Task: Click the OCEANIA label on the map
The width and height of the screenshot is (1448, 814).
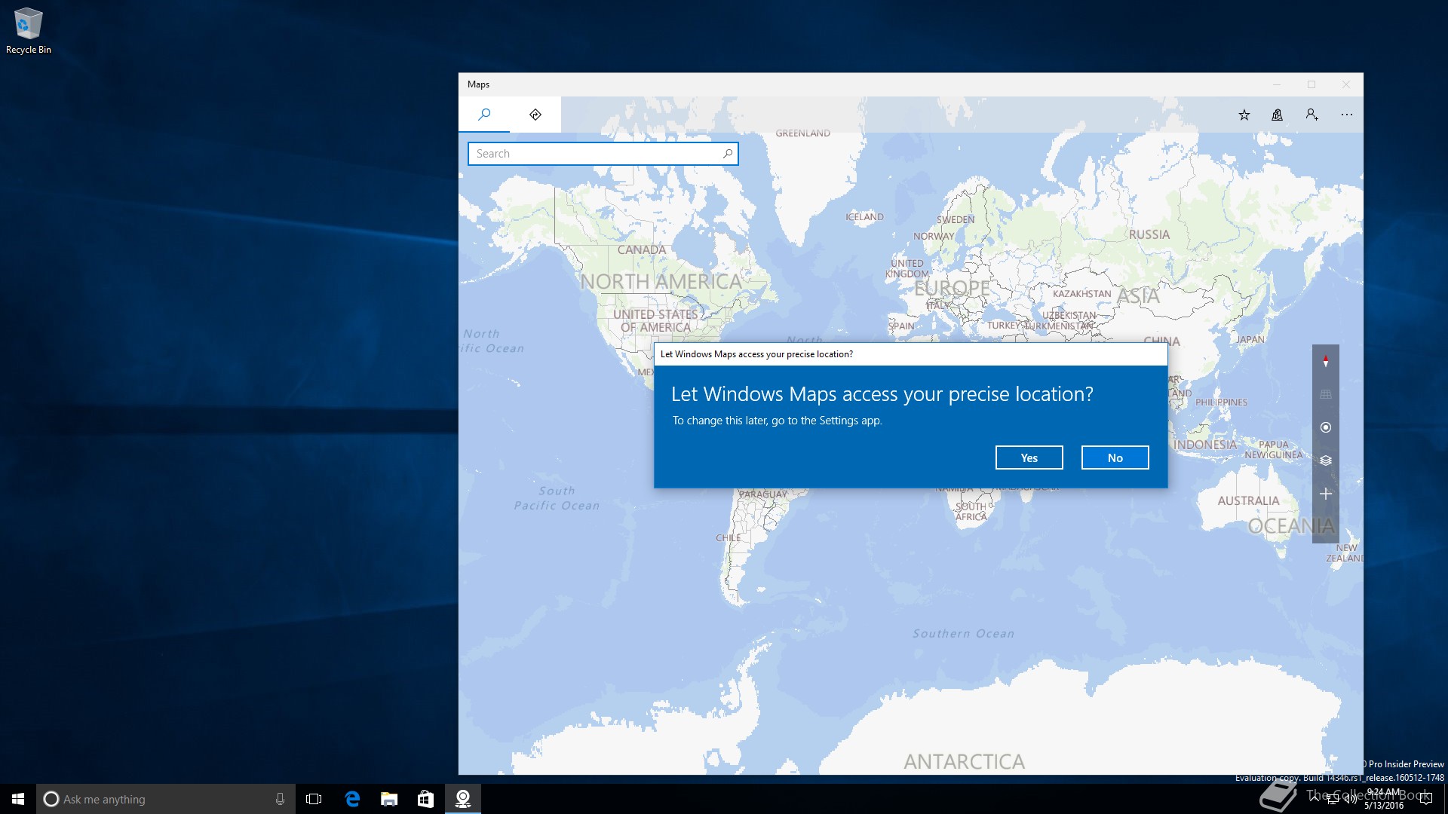Action: (1292, 526)
